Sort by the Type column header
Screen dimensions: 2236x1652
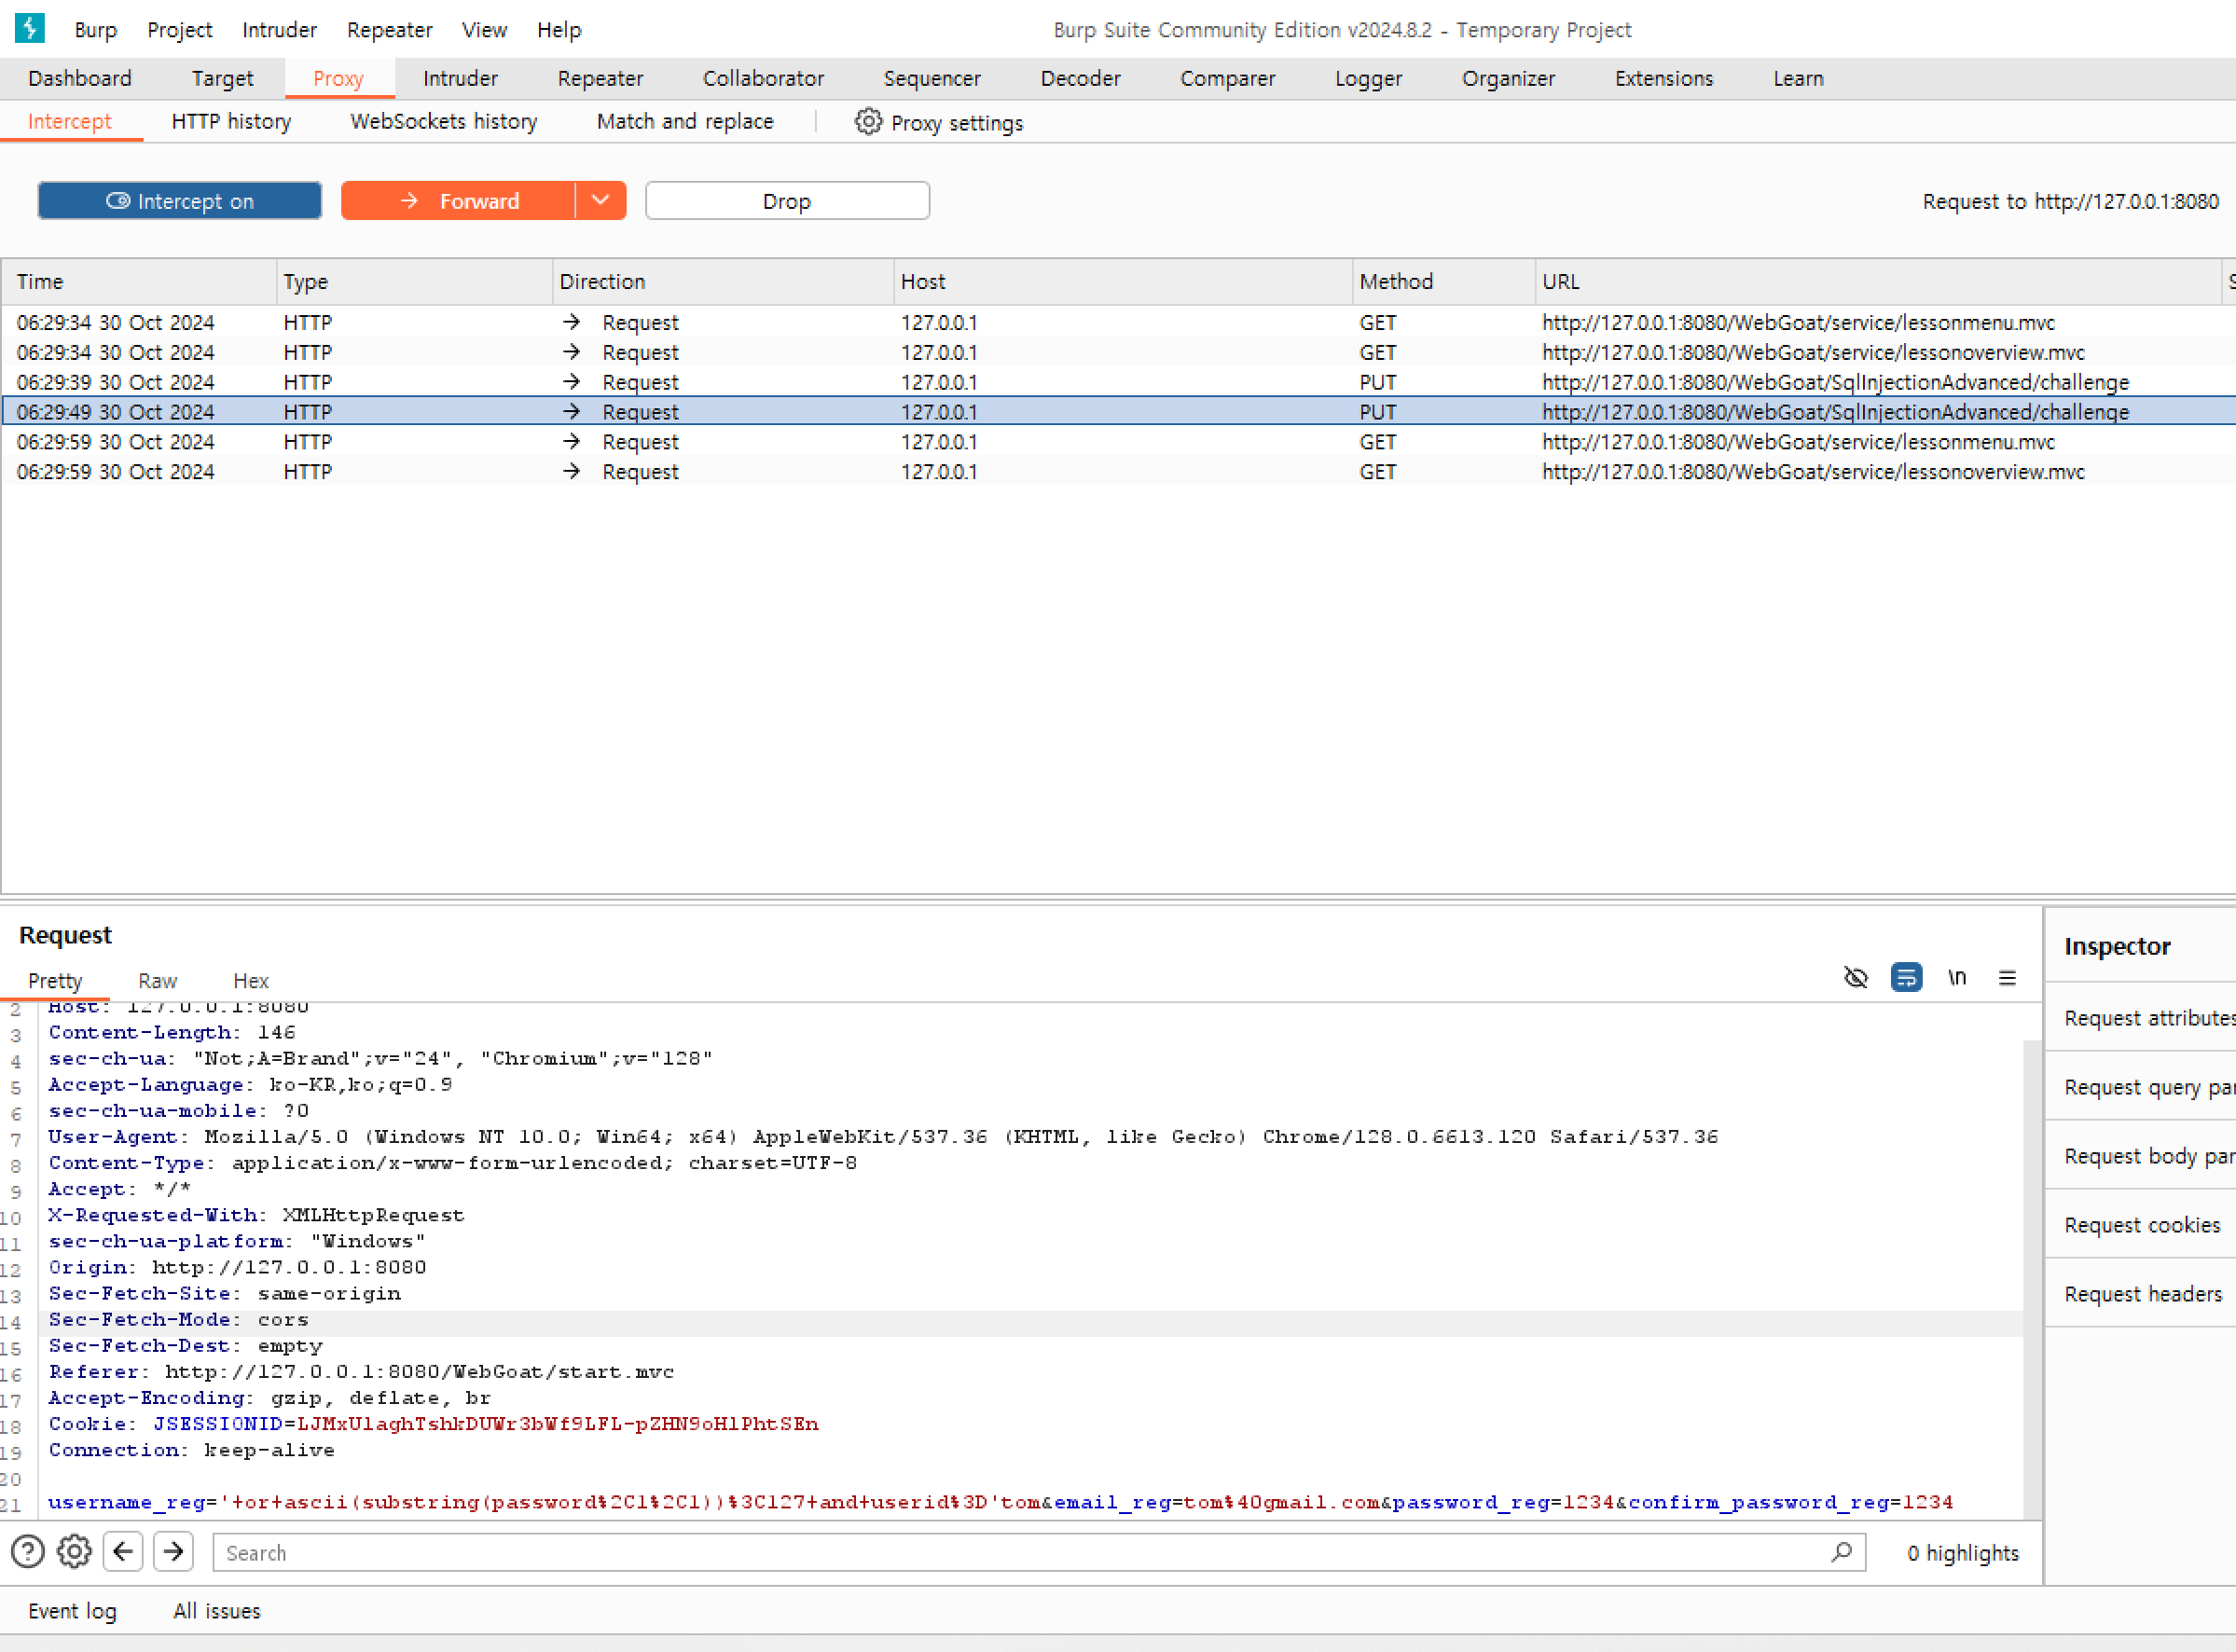(414, 282)
